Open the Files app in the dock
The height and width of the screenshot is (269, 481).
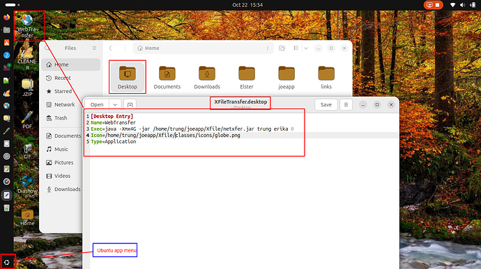(x=6, y=30)
